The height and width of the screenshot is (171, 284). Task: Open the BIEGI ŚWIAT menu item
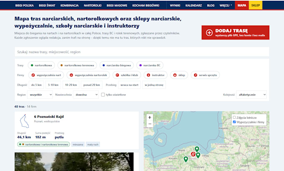47,5
